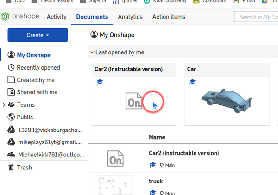Open the Khan Academy bookmark

(x=165, y=1)
